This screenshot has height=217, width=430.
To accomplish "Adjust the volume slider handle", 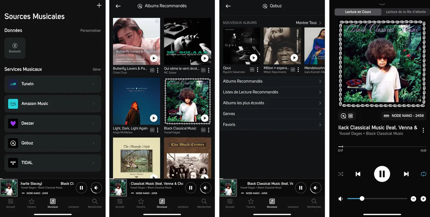I will click(362, 198).
